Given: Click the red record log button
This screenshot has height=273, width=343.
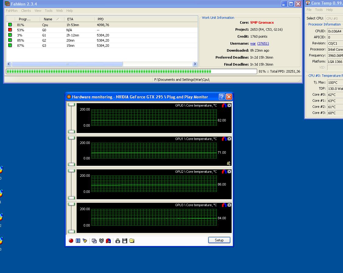Looking at the screenshot, I should (71, 241).
